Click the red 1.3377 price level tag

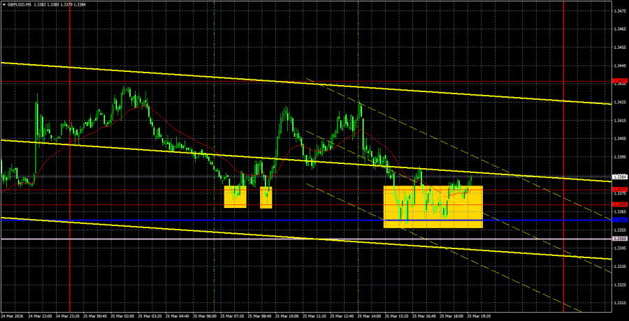[x=619, y=189]
